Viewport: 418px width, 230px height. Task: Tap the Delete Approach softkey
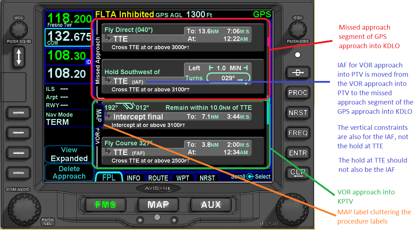pos(69,173)
